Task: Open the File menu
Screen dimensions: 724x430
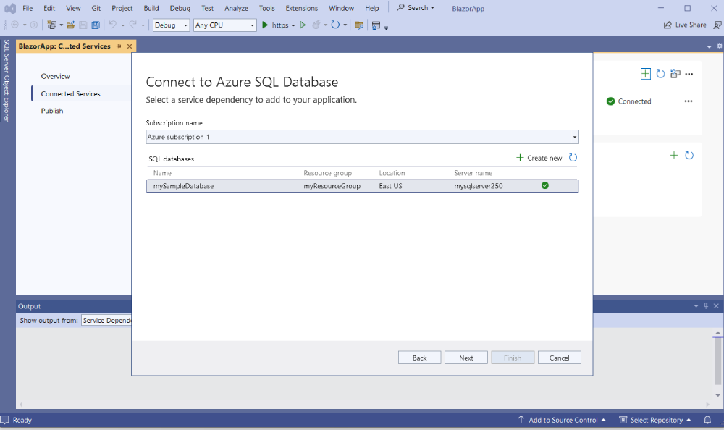Action: pos(28,8)
